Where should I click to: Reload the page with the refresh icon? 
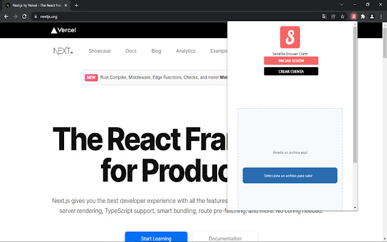[x=24, y=16]
